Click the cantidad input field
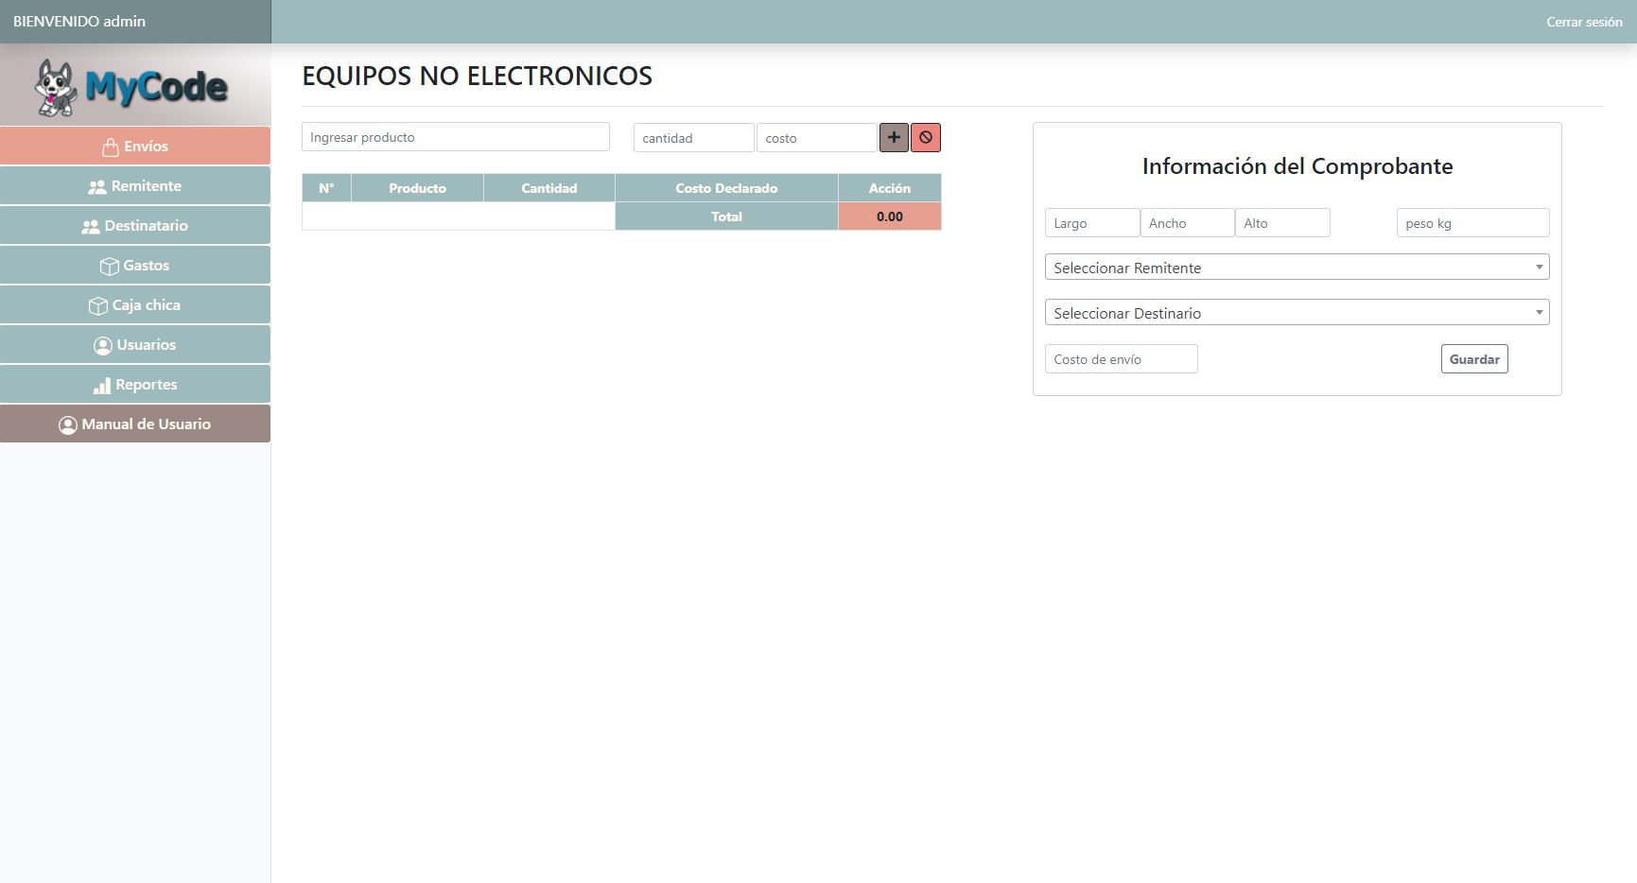Image resolution: width=1637 pixels, height=883 pixels. pyautogui.click(x=693, y=138)
